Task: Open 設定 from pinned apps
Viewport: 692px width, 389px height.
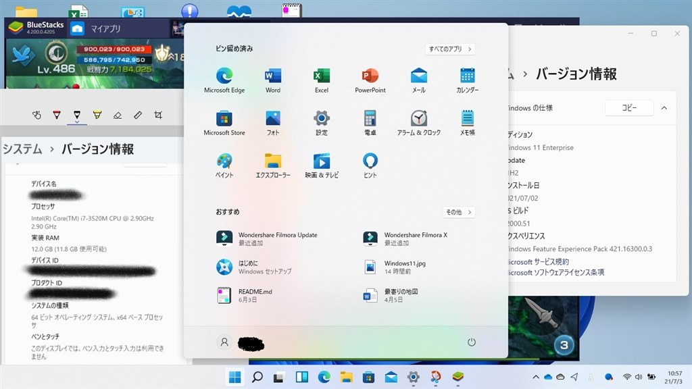Action: click(321, 123)
